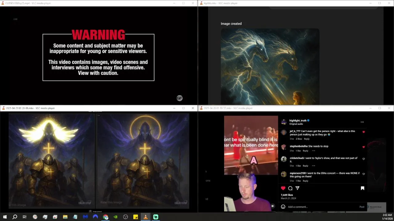Click '2 likes' under jef_b_777's comment

tap(299, 139)
